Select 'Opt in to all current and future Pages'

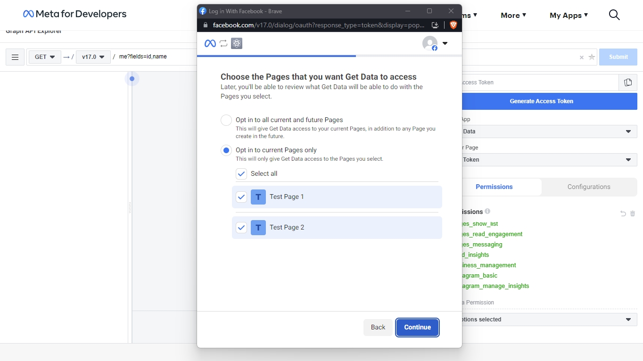pyautogui.click(x=226, y=120)
